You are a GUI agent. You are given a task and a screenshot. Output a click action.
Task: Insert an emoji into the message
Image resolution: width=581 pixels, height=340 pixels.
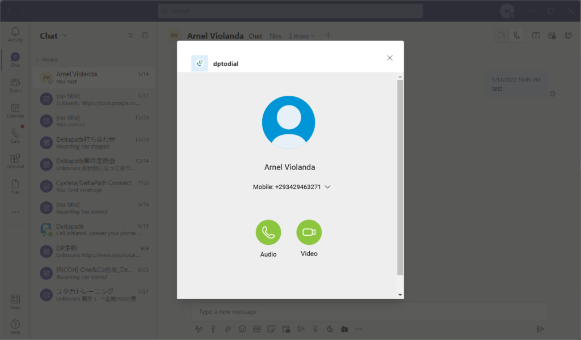(242, 329)
